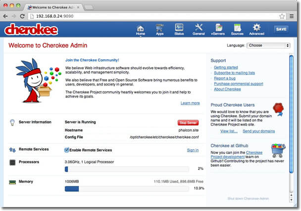Open the Apps cart icon

point(159,29)
